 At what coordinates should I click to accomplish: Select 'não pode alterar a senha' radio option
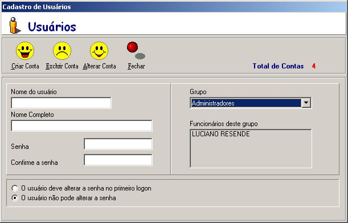tap(15, 198)
